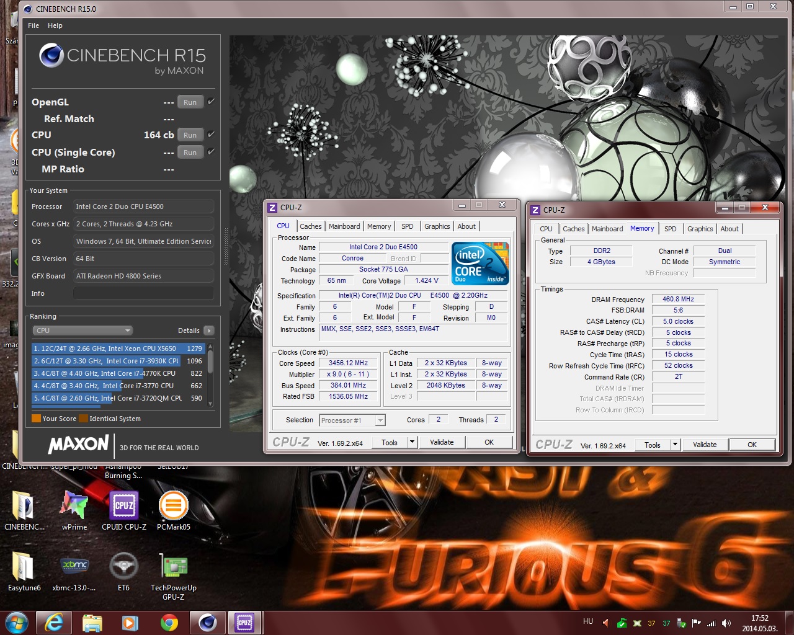The image size is (794, 635).
Task: Expand ranking Details arrow
Action: (209, 331)
